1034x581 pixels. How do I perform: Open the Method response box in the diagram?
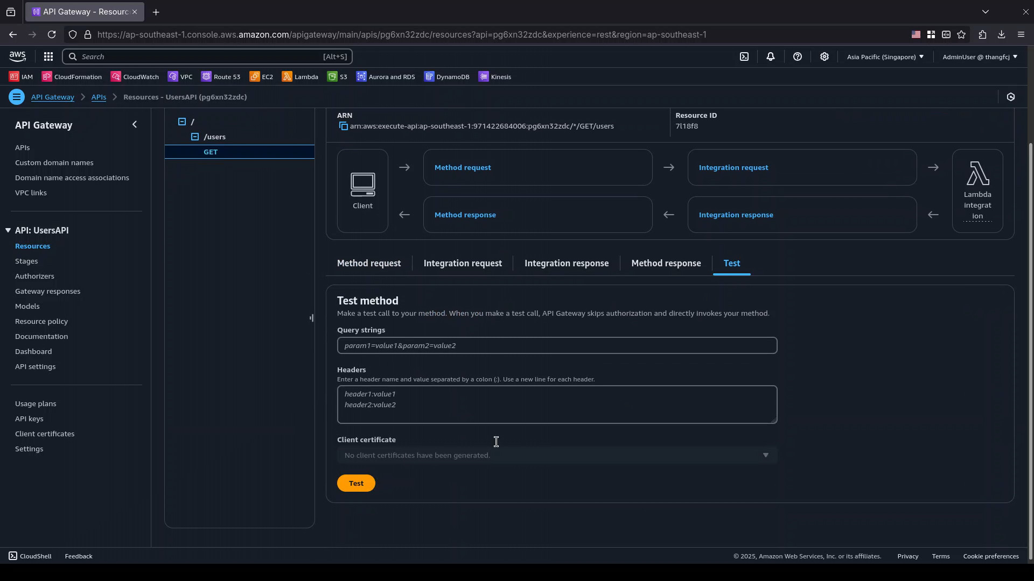[x=537, y=215]
